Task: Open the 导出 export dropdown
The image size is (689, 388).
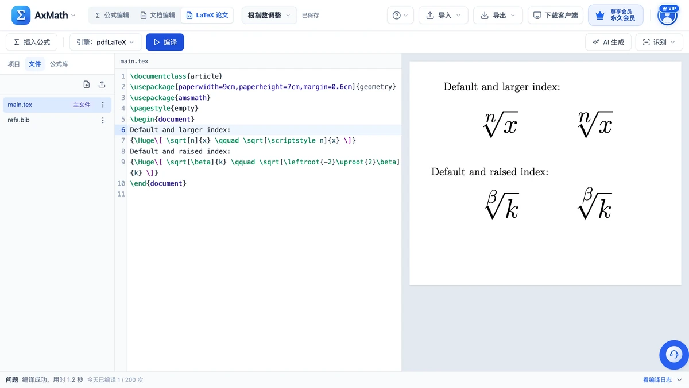Action: [498, 16]
